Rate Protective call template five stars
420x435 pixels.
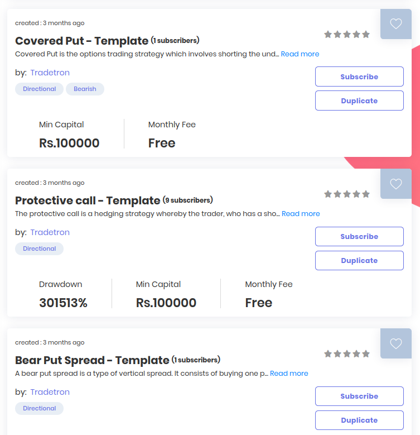[366, 194]
